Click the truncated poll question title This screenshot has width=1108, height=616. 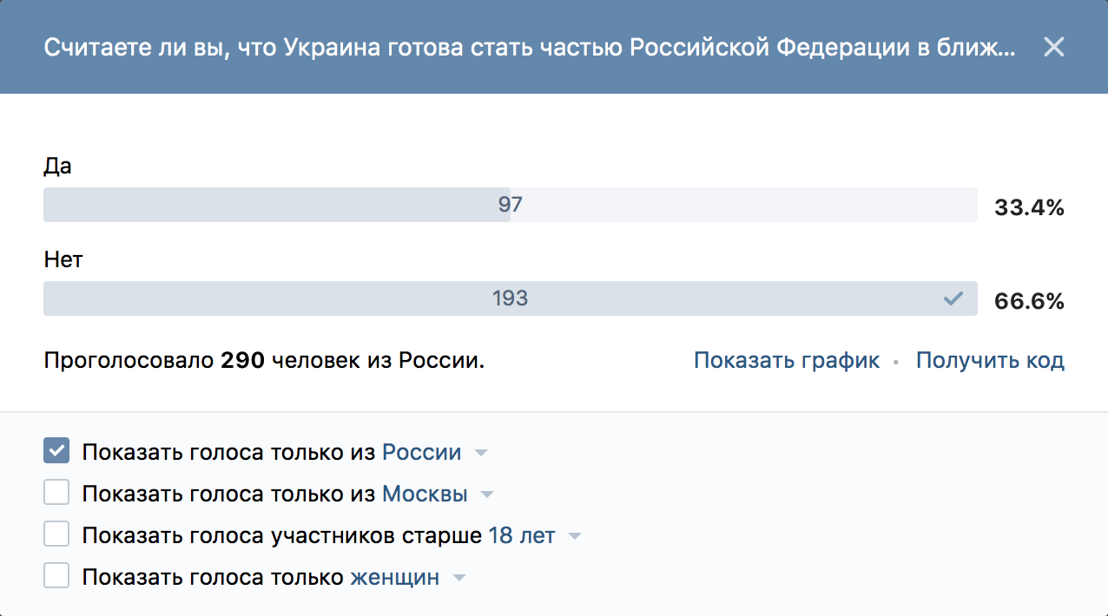coord(529,47)
